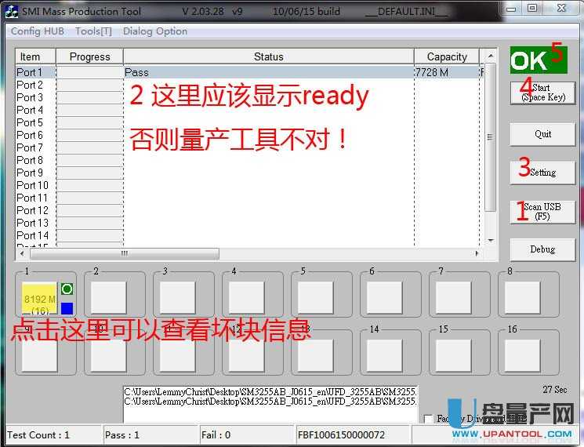Click the application icon in title bar
Image resolution: width=584 pixels, height=447 pixels.
pyautogui.click(x=11, y=10)
